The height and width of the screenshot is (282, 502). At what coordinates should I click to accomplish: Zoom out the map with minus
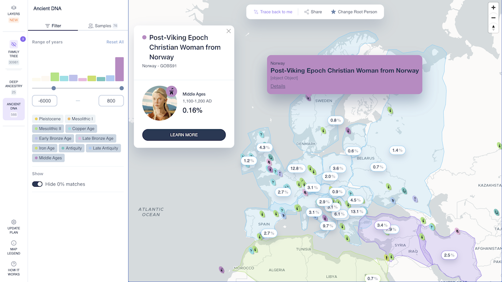pyautogui.click(x=493, y=18)
